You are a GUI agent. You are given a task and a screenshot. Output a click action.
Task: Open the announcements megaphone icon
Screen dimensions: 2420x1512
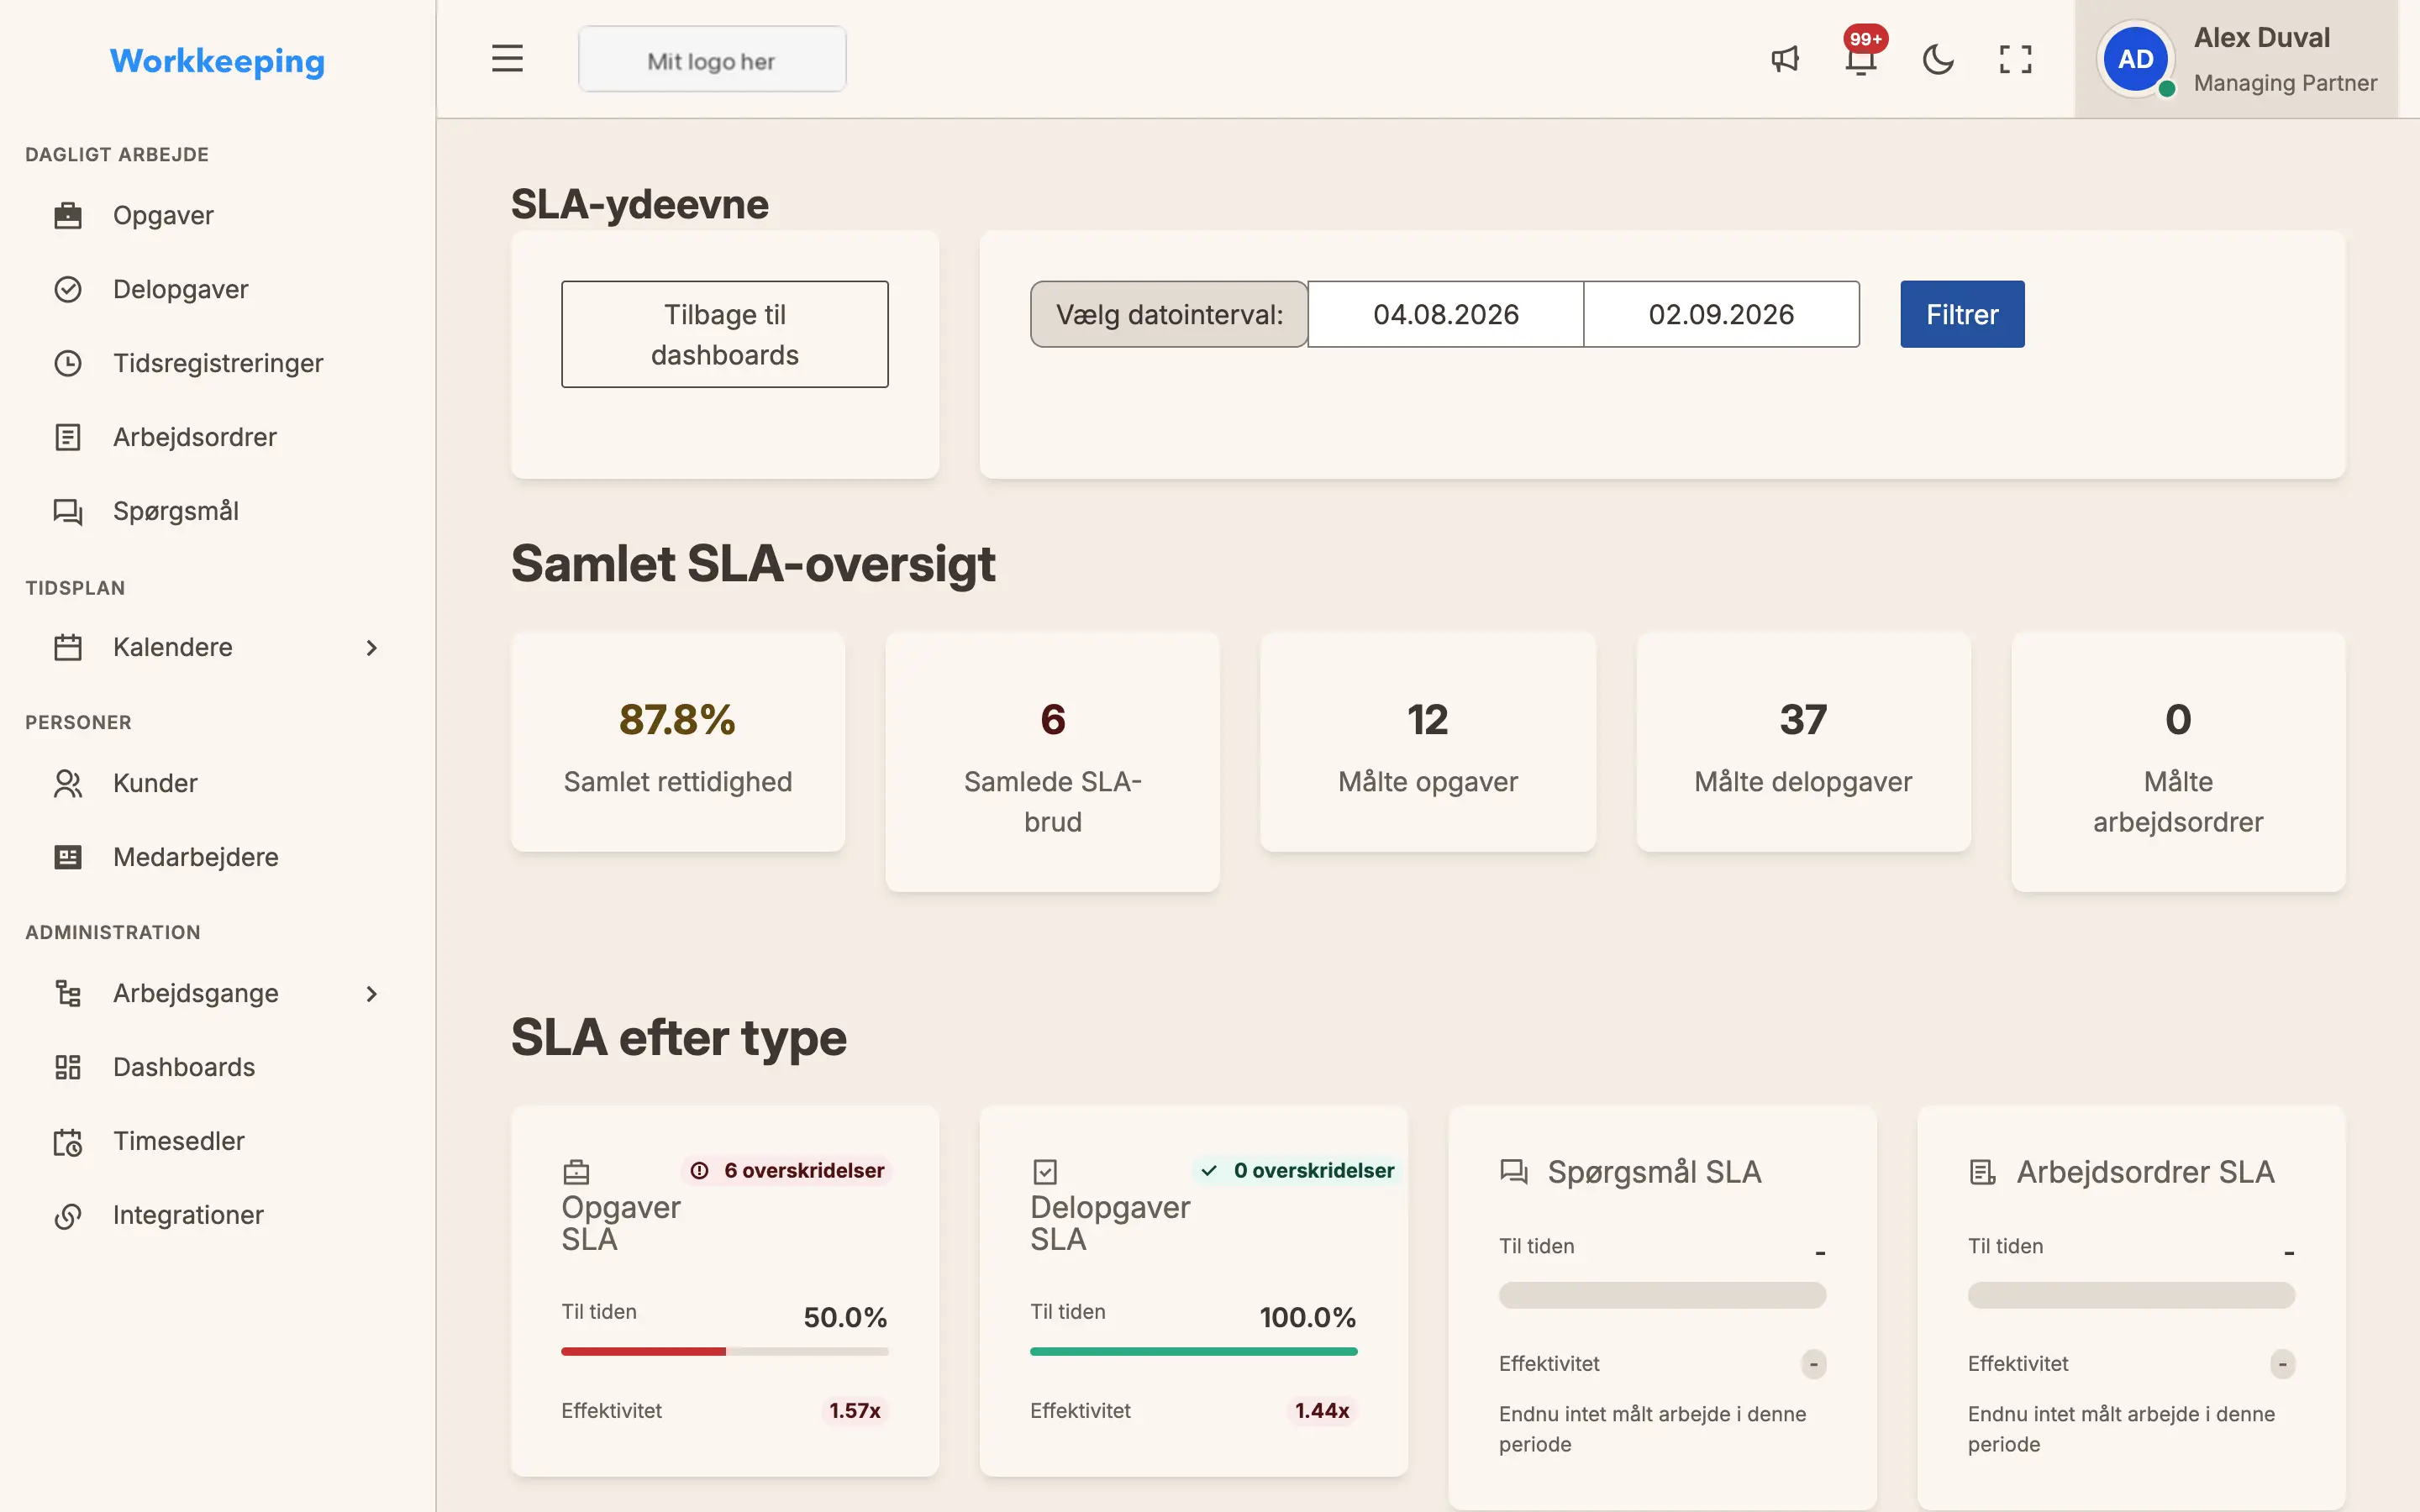pyautogui.click(x=1785, y=59)
